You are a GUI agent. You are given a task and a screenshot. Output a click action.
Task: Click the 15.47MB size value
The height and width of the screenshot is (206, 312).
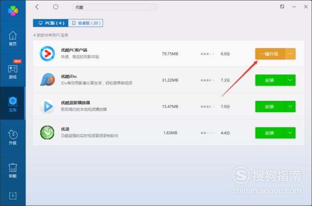pyautogui.click(x=170, y=106)
